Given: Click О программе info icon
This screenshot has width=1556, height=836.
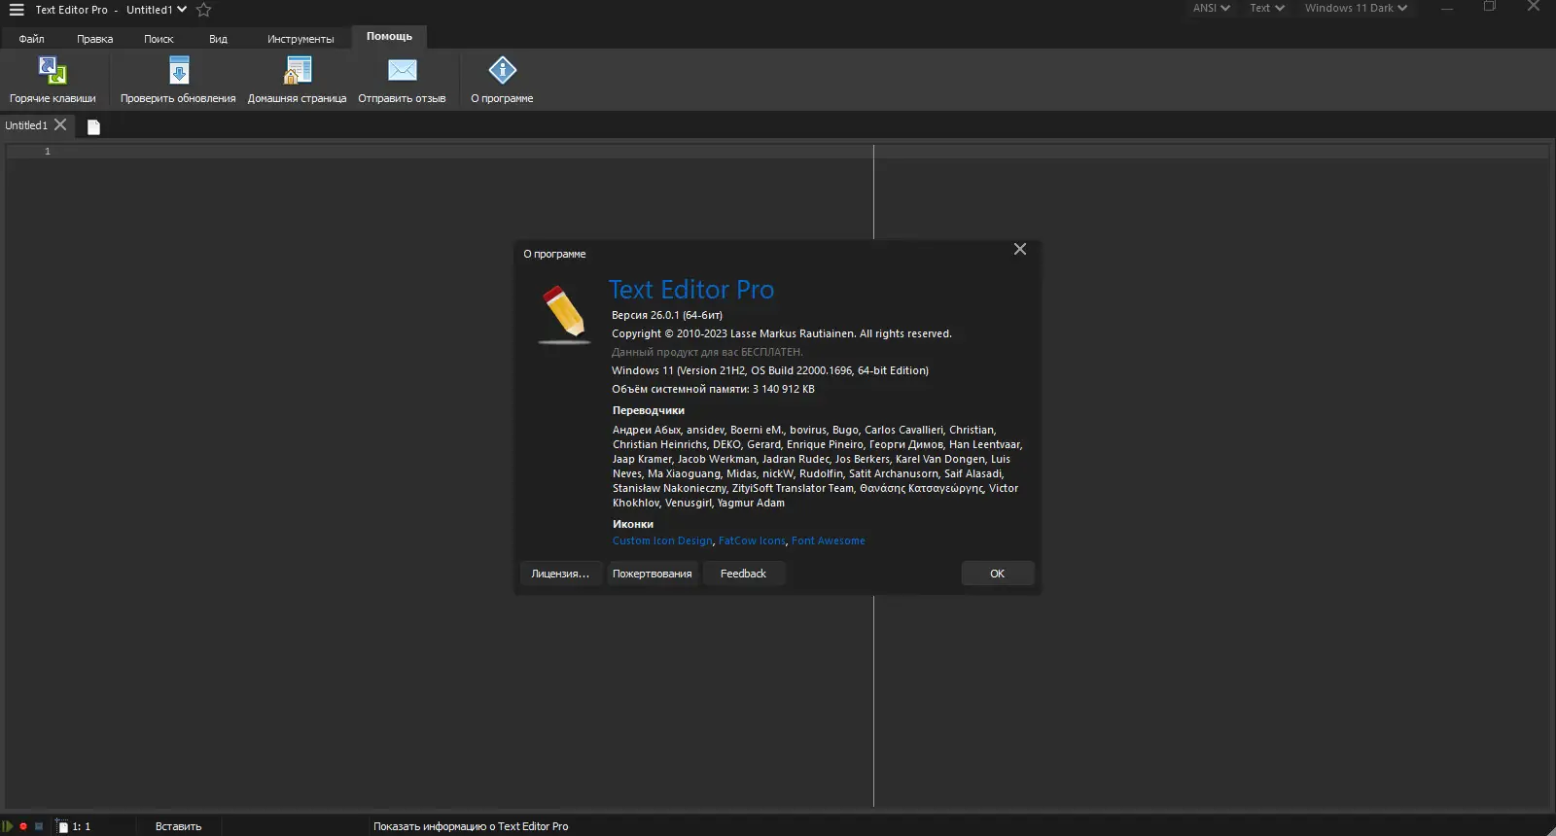Looking at the screenshot, I should point(502,70).
